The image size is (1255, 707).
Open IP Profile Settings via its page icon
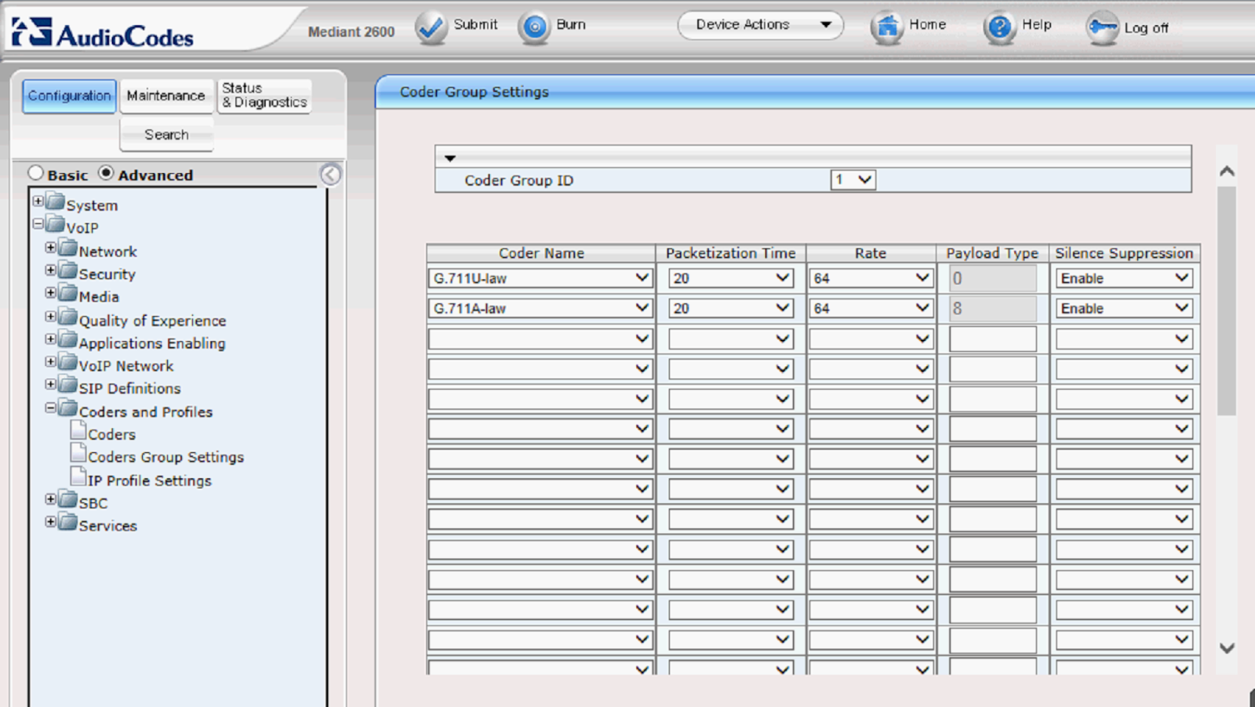77,475
